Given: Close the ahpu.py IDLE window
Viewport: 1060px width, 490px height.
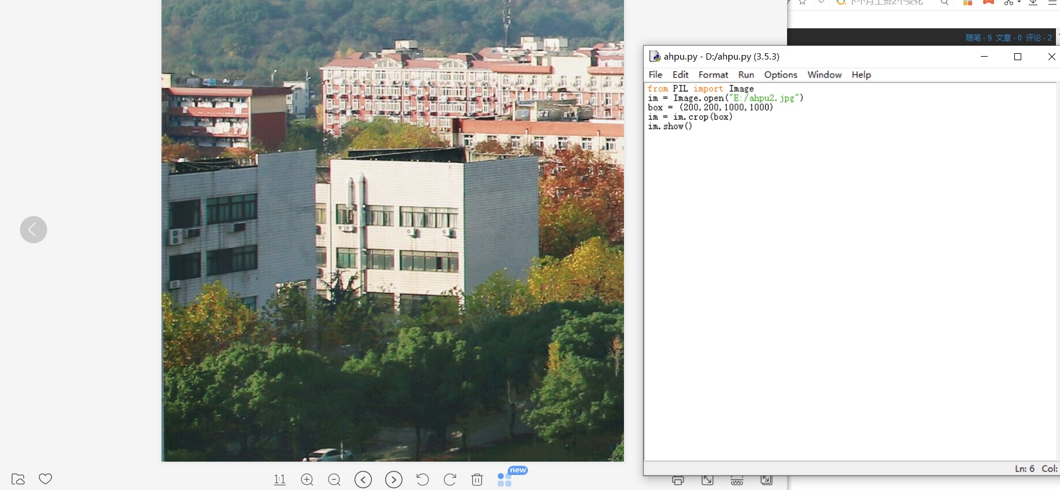Looking at the screenshot, I should click(x=1052, y=56).
